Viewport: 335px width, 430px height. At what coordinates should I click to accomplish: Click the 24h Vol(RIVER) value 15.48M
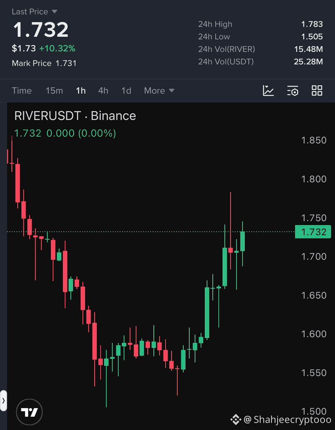pyautogui.click(x=308, y=49)
